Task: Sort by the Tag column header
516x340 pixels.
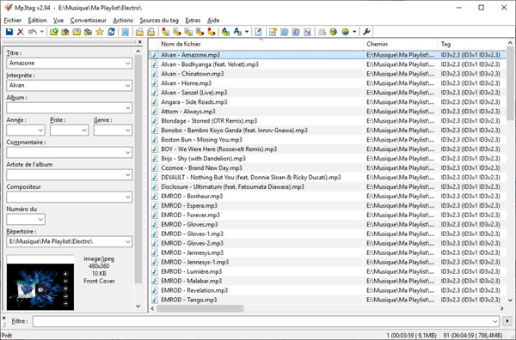Action: coord(472,44)
